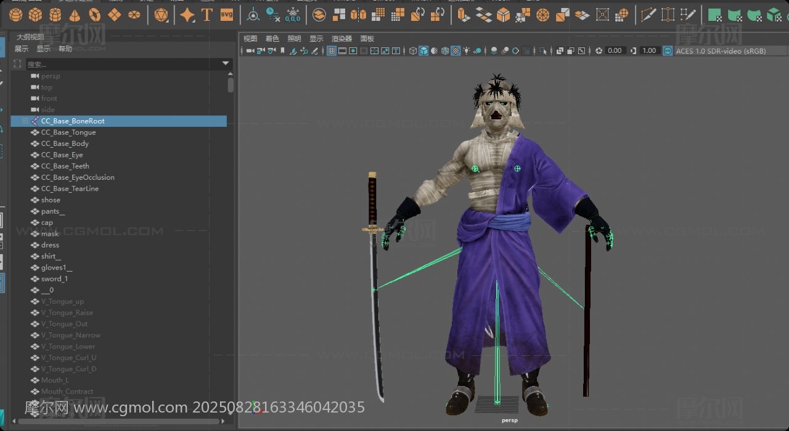Create a polygon cube from the shelf

[36, 15]
